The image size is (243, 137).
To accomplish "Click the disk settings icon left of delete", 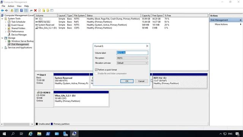I will click(31, 10).
